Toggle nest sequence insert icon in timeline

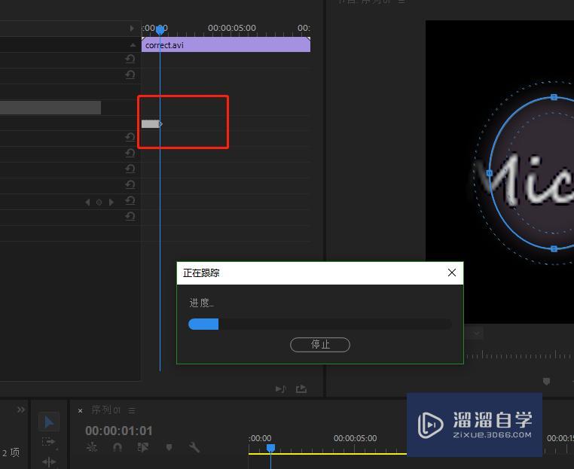coord(92,447)
